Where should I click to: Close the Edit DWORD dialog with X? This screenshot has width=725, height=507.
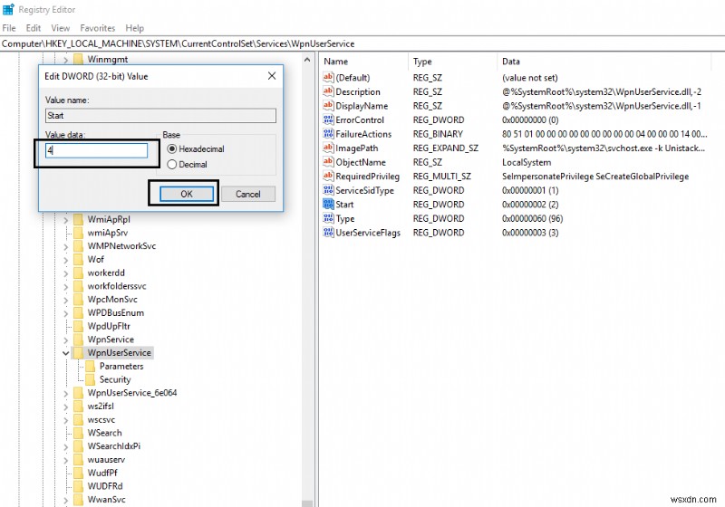click(x=272, y=76)
